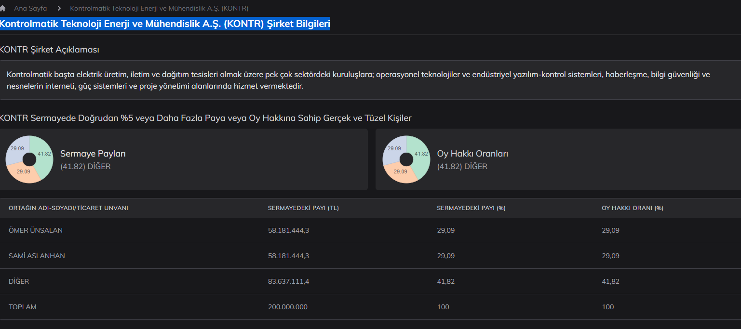741x329 pixels.
Task: Go to Ana Sayfa breadcrumb link
Action: tap(30, 8)
